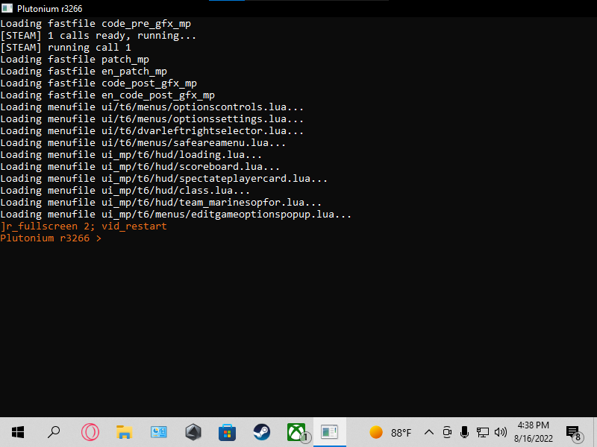
Task: Click 'Loading fastfile code_post_gfx_mp' line
Action: 99,83
